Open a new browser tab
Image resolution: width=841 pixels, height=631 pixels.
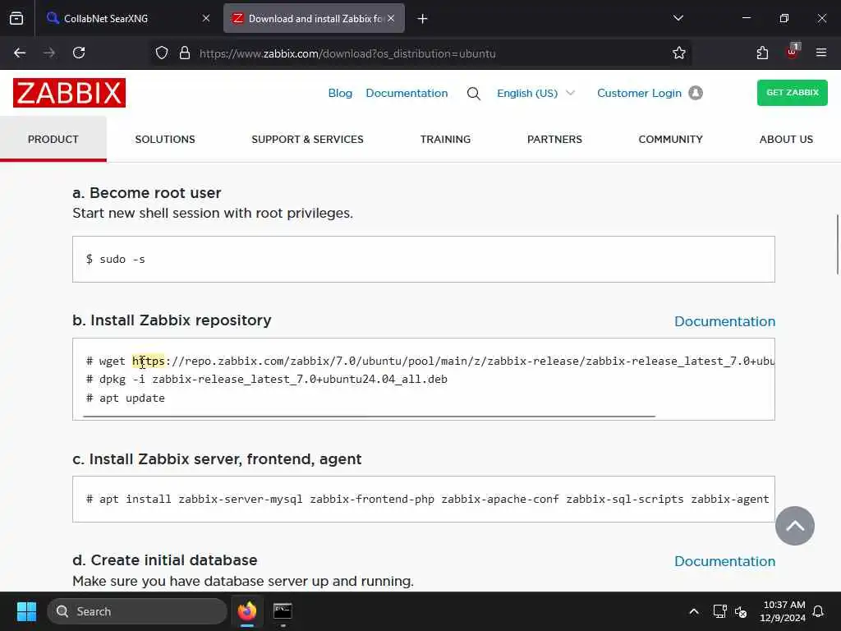click(423, 19)
